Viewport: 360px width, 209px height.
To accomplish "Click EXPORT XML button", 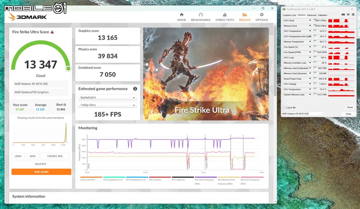I will point(55,156).
